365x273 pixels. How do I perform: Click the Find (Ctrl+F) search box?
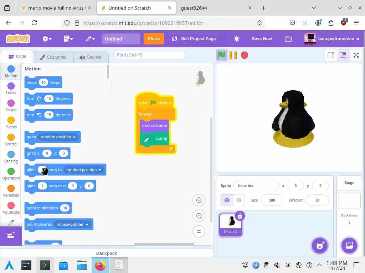coord(149,55)
